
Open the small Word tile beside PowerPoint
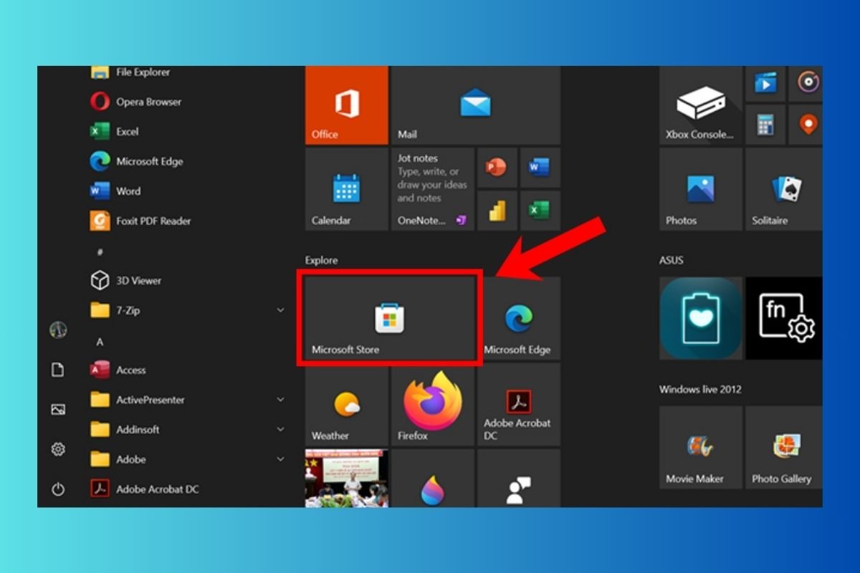click(539, 168)
